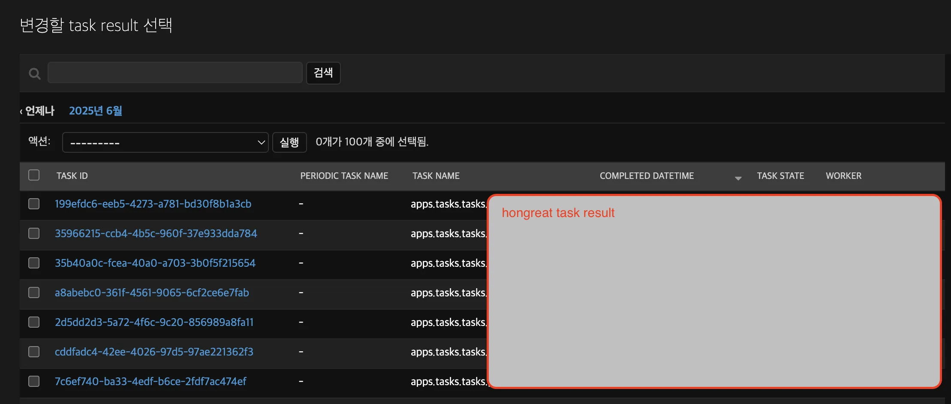Sort the table by TASK ID column

coord(72,176)
